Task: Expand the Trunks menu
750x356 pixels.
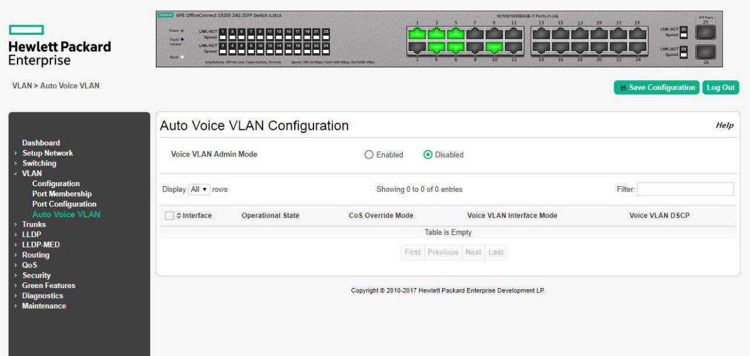Action: (33, 224)
